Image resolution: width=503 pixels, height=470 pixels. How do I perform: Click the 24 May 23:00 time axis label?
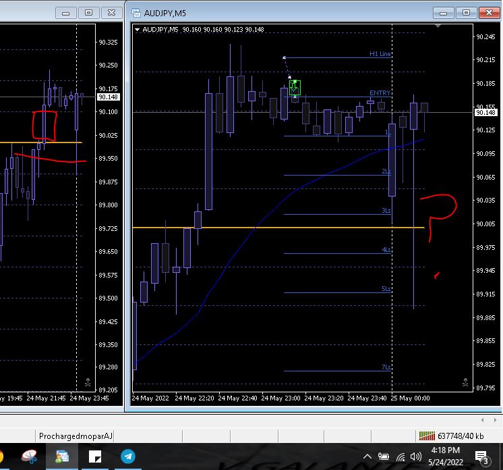tap(280, 398)
